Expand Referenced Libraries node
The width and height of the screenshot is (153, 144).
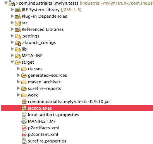click(x=12, y=29)
